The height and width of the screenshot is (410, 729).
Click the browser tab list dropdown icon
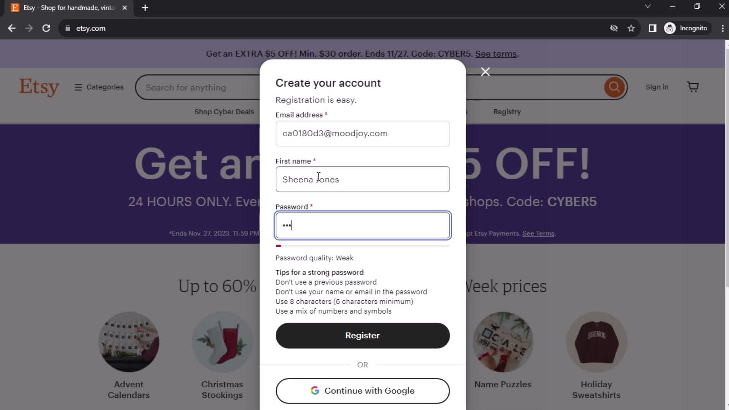(648, 7)
